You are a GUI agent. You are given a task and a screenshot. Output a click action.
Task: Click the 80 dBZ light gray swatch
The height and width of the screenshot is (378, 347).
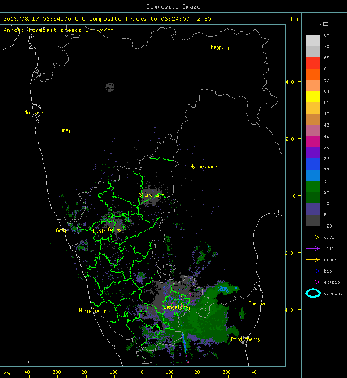pyautogui.click(x=313, y=40)
